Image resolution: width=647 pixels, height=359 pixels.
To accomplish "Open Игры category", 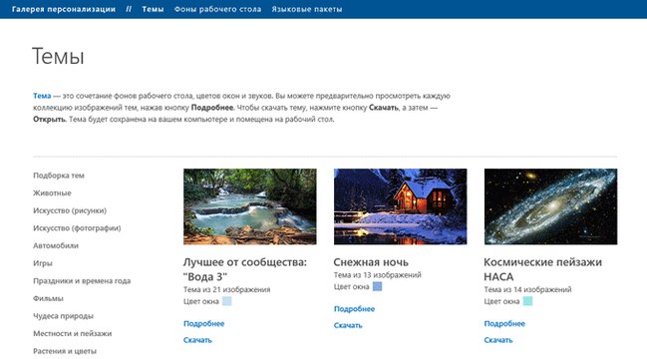I will (x=43, y=263).
